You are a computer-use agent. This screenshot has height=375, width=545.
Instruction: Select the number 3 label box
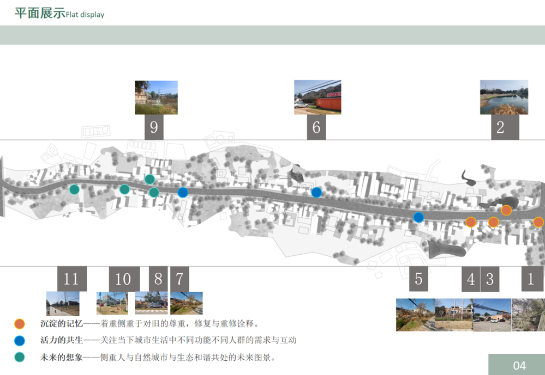click(490, 279)
